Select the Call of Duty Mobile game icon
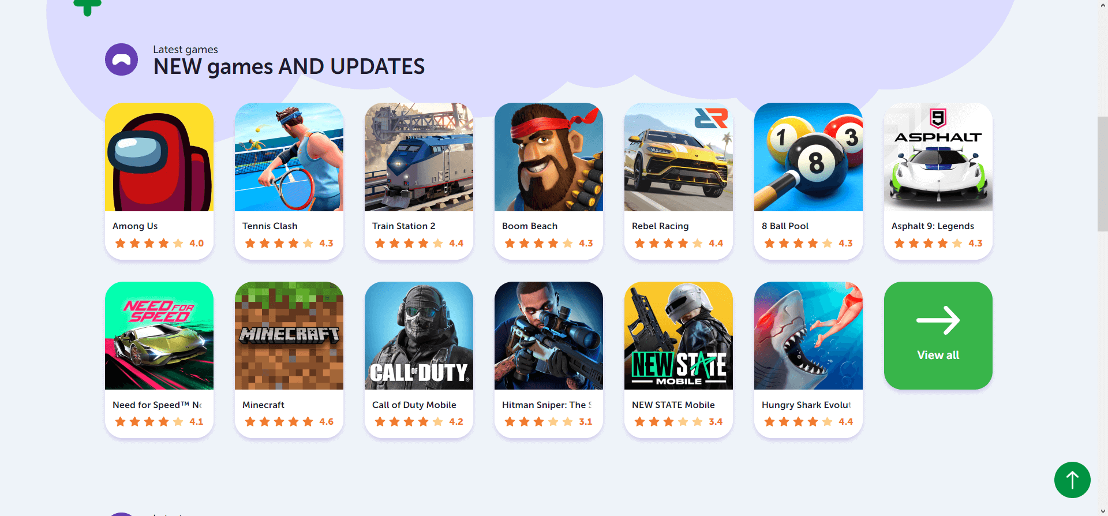This screenshot has width=1108, height=516. 419,335
